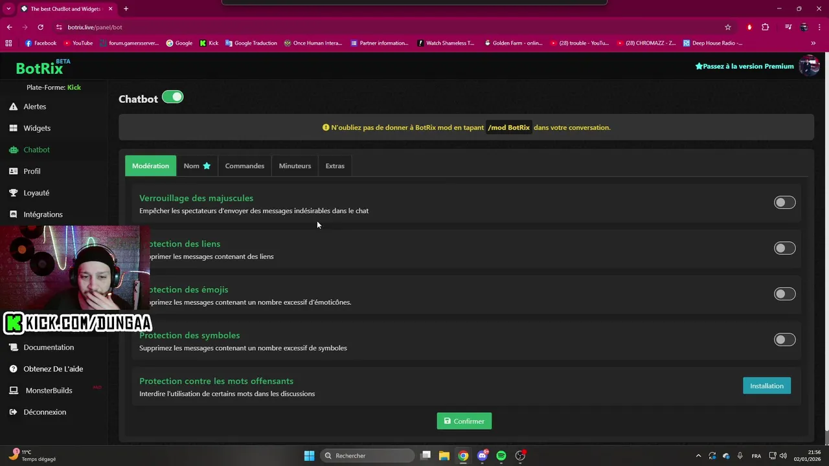Open Discord from the taskbar
Screen dimensions: 829x466
pos(483,456)
